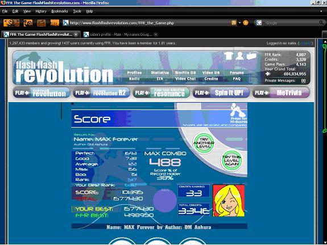The height and width of the screenshot is (245, 327).
Task: Click Play Resonance button
Action: tap(162, 92)
